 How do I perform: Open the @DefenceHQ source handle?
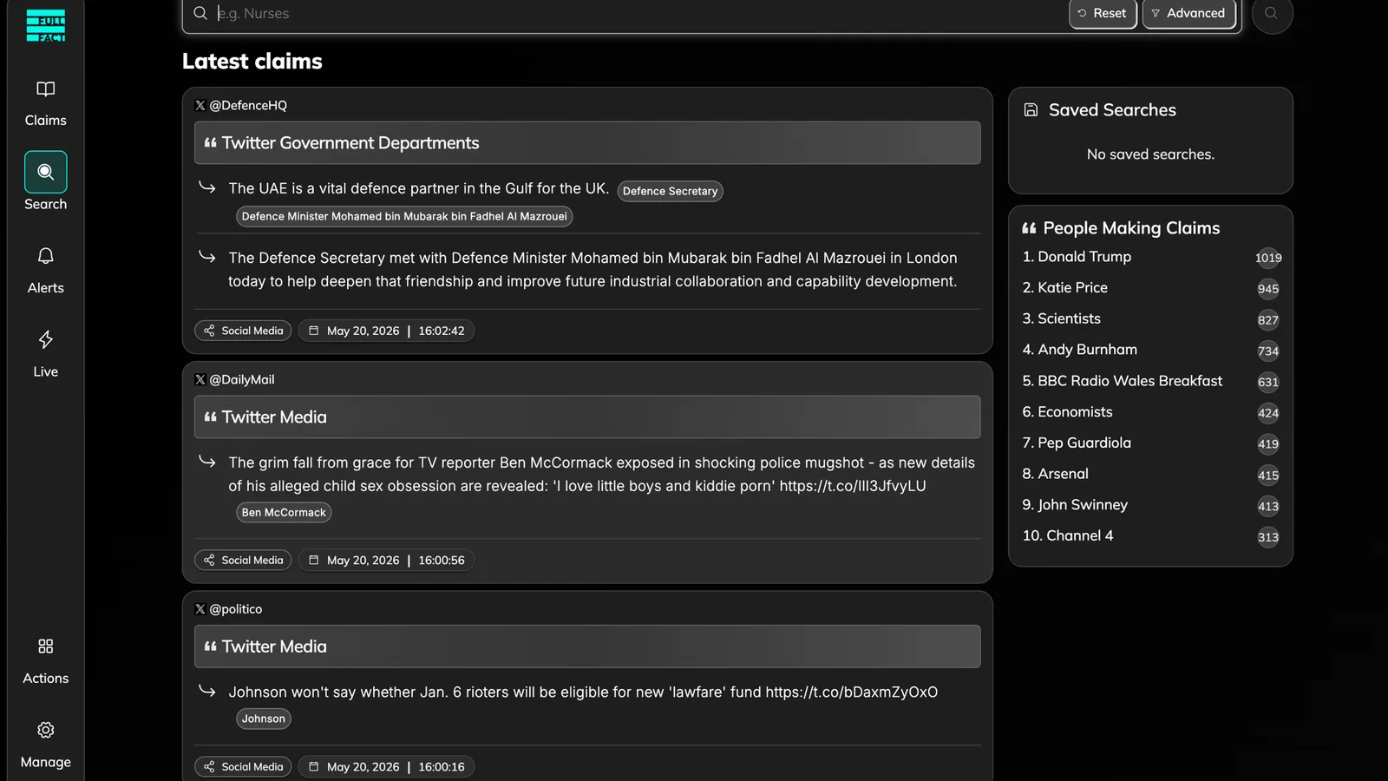coord(248,105)
